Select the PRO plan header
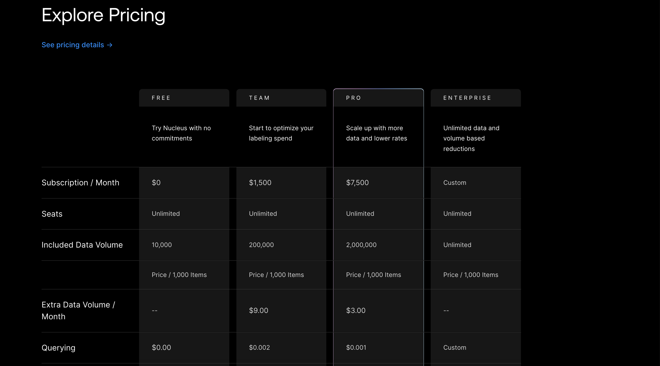Viewport: 660px width, 366px height. pos(354,98)
